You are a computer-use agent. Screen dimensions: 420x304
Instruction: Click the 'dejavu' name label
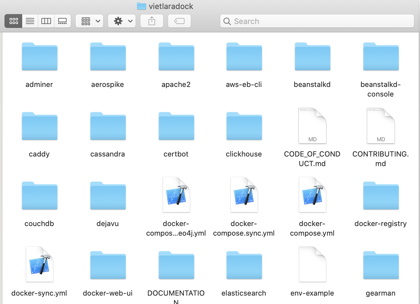click(x=108, y=224)
